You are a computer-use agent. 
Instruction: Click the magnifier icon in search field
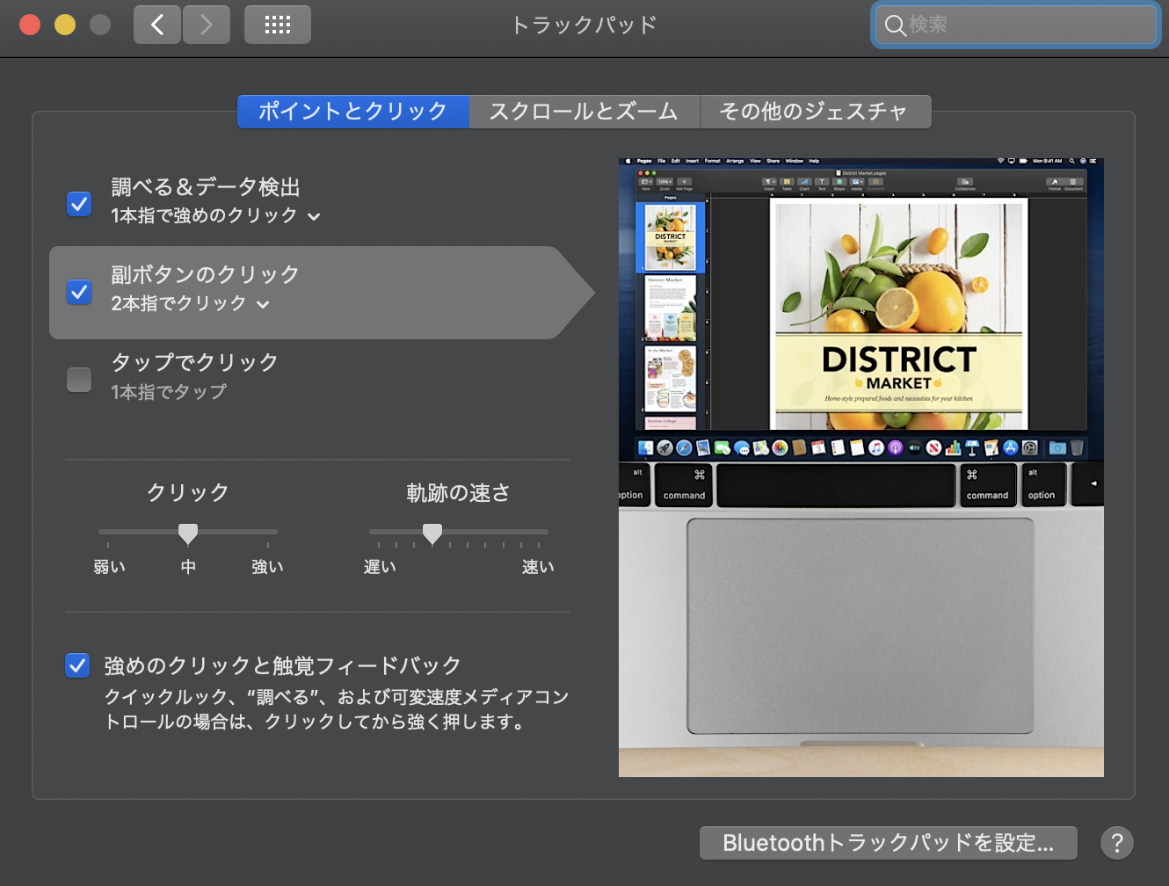click(x=895, y=25)
